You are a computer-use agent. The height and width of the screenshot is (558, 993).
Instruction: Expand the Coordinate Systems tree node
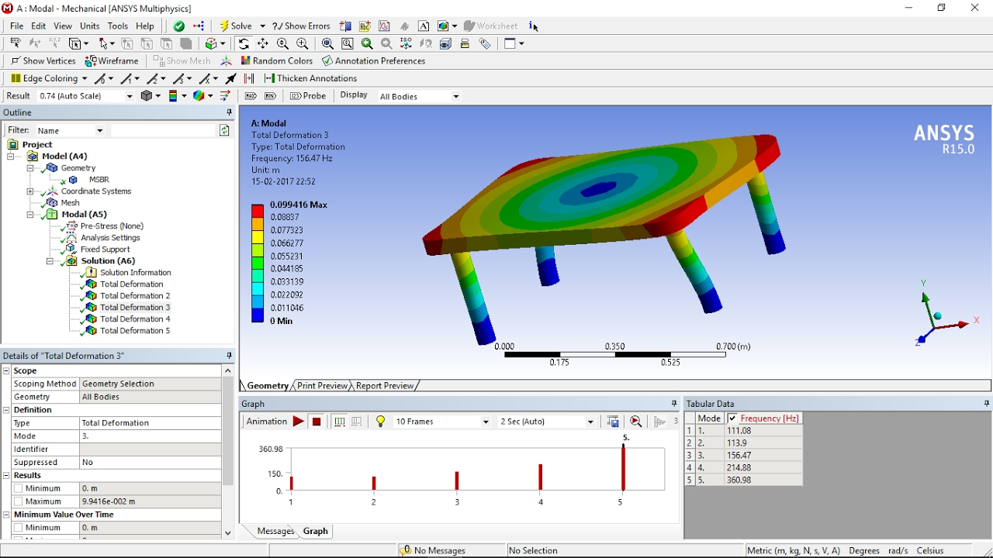(x=30, y=191)
